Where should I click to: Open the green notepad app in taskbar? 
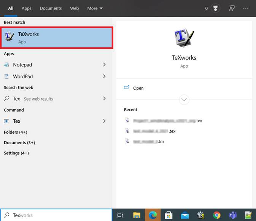248,215
